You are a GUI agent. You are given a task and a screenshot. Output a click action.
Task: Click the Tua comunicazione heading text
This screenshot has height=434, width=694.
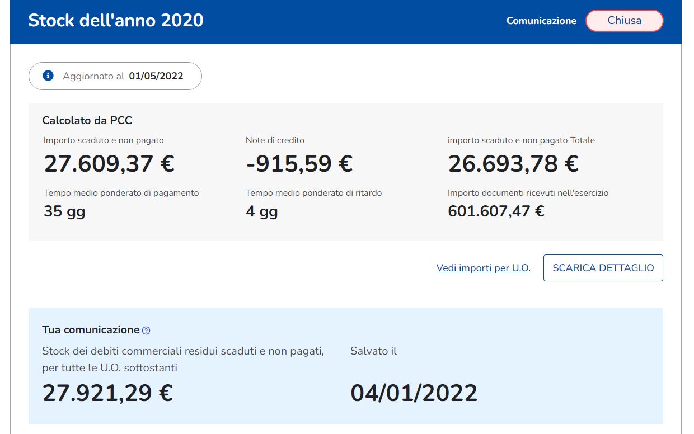tap(91, 330)
